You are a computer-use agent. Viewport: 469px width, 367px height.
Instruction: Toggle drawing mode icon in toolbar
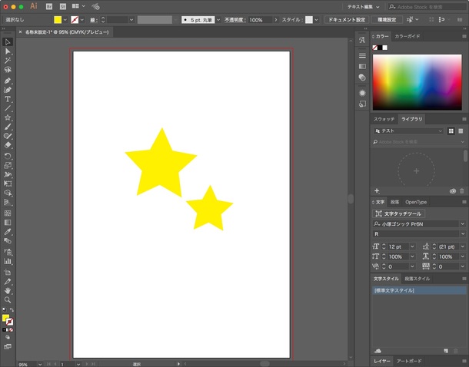click(8, 337)
